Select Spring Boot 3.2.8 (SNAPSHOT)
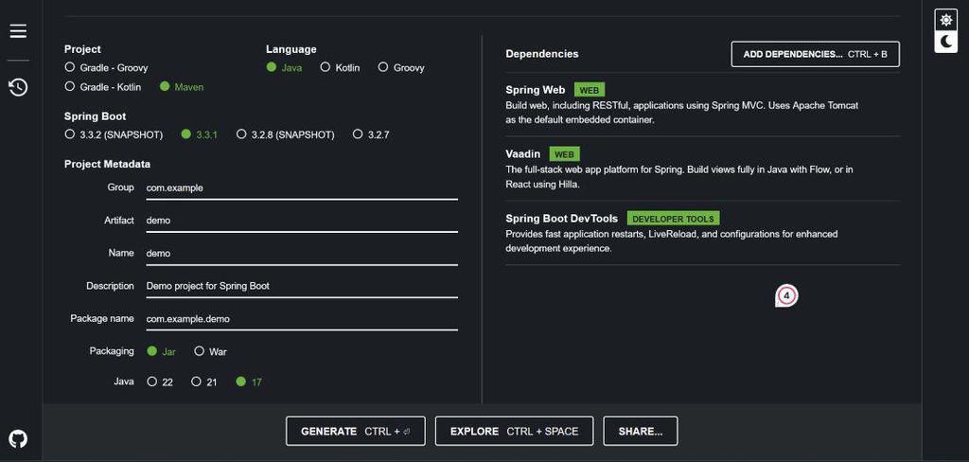Screen dimensions: 969x462 (286, 134)
